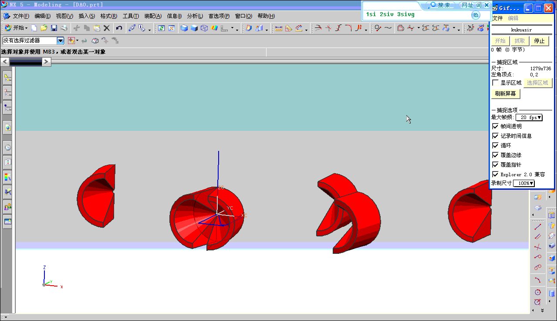Open the 编辑(E) menu in NX

43,16
